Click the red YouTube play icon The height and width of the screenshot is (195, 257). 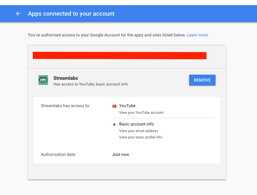114,106
